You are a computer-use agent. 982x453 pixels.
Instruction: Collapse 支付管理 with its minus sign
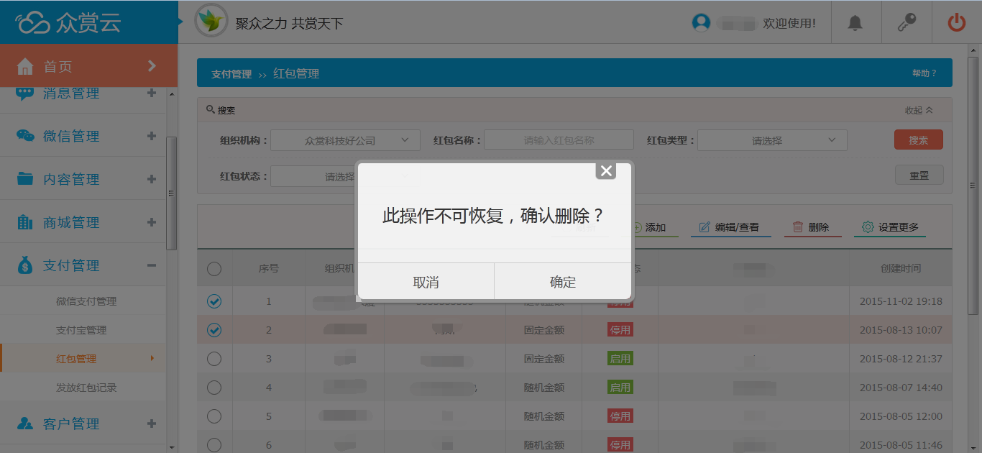[152, 265]
